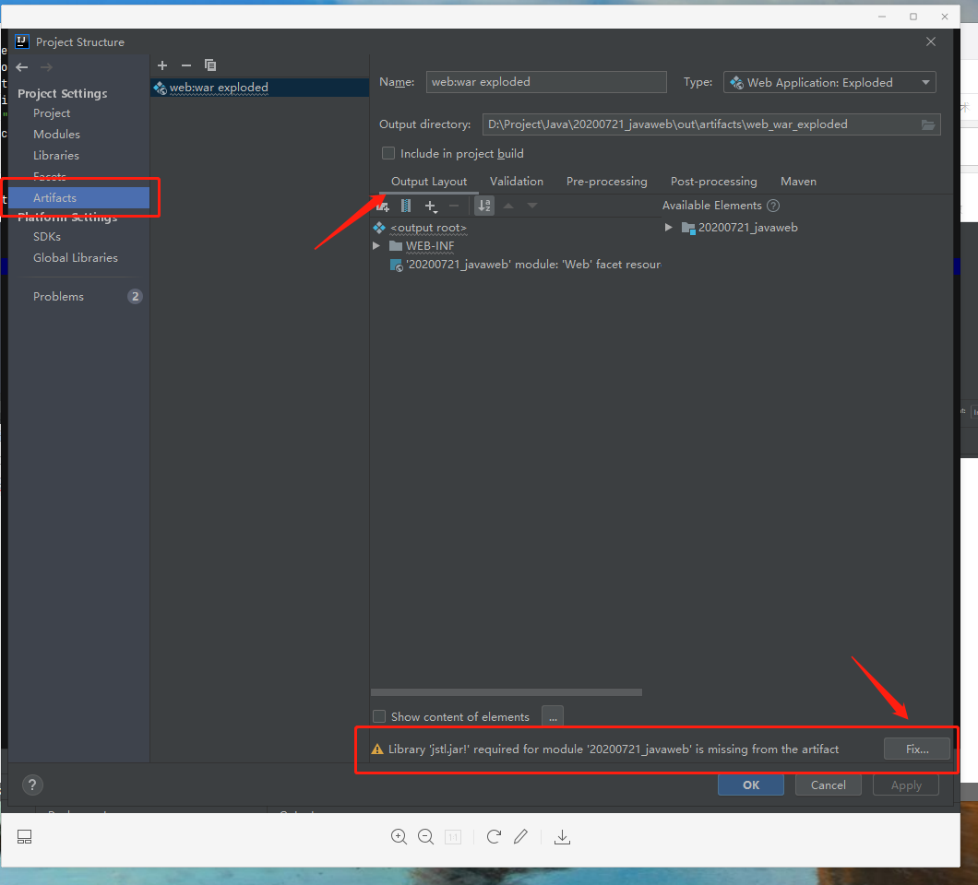Click the Cancel button
Screen dimensions: 978x885
point(829,785)
